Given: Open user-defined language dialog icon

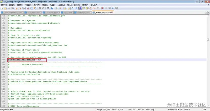Looking at the screenshot, I should pos(83,8).
